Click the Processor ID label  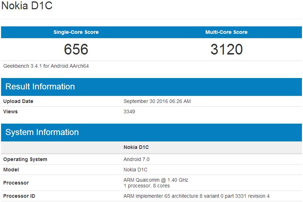(19, 196)
